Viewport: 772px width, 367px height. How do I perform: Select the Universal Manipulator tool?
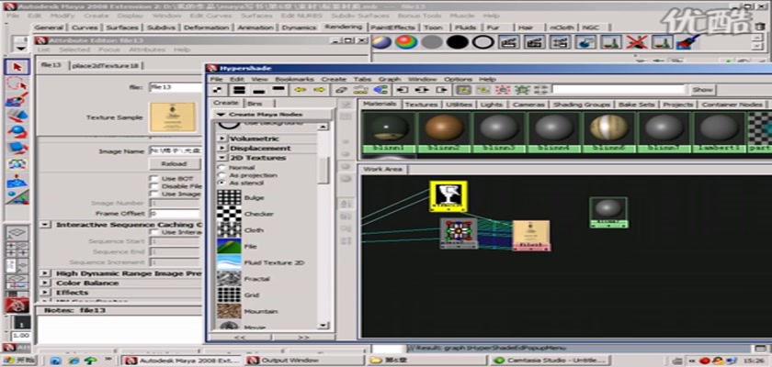(x=17, y=164)
